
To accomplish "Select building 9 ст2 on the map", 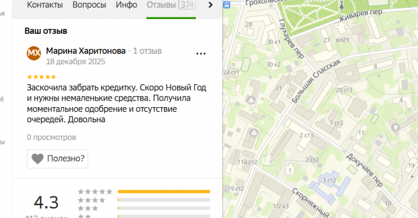I will tap(237, 189).
